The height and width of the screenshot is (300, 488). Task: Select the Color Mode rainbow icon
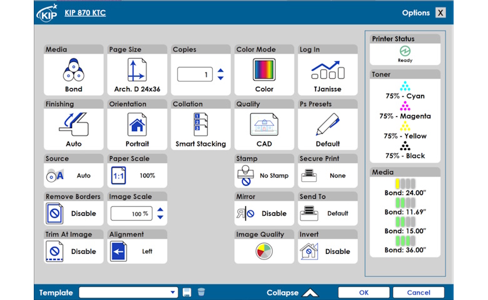[x=264, y=69]
